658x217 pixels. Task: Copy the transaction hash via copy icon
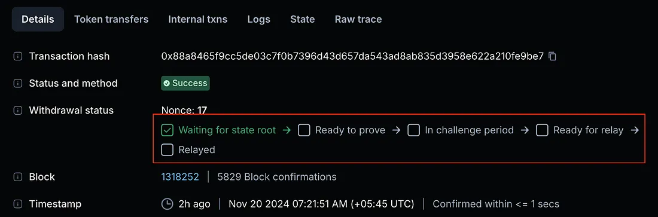tap(553, 56)
